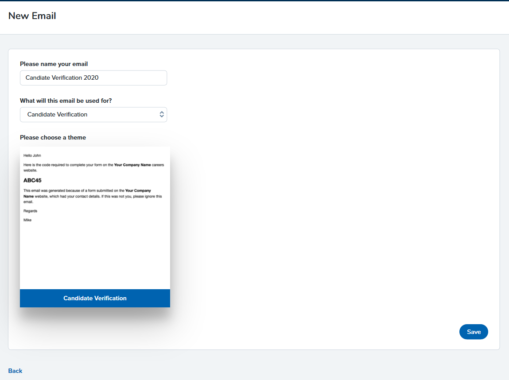Click the "Mike" signature in preview

pos(27,220)
